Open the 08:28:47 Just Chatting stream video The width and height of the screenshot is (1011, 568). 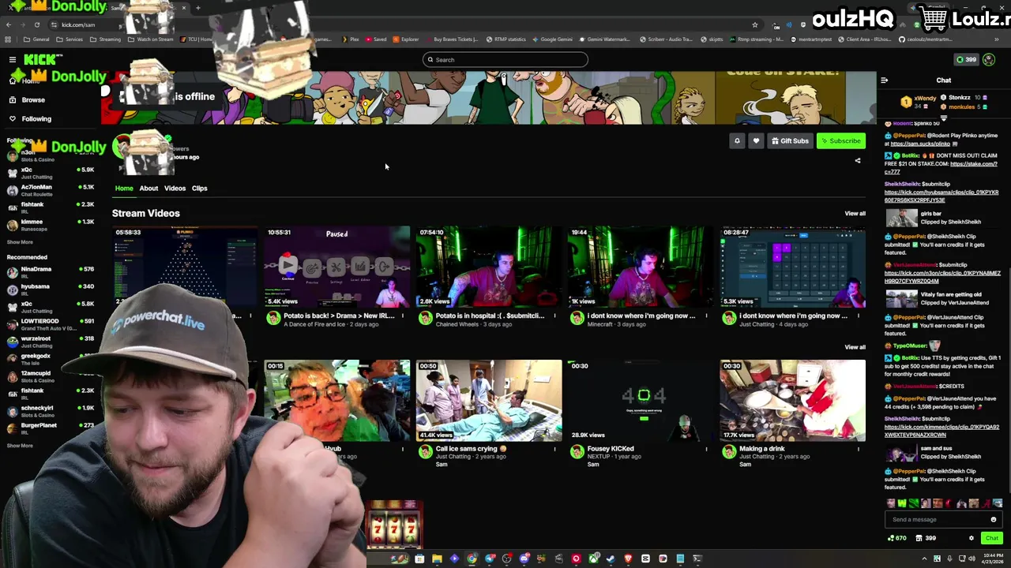tap(792, 267)
